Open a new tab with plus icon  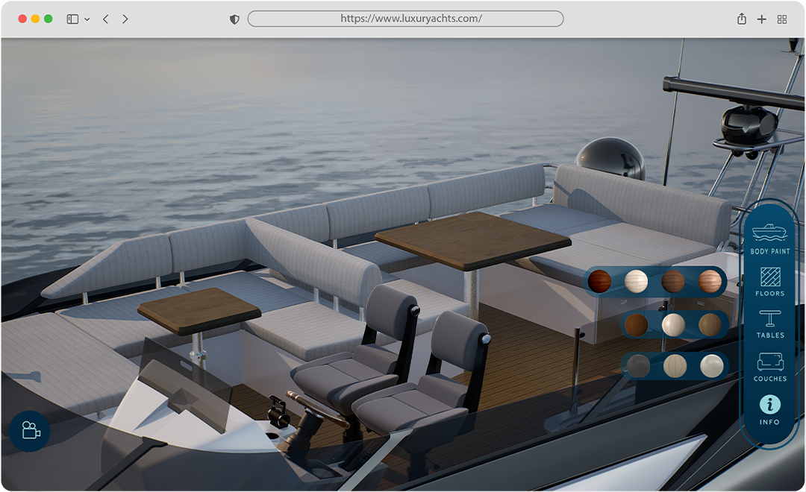point(762,19)
